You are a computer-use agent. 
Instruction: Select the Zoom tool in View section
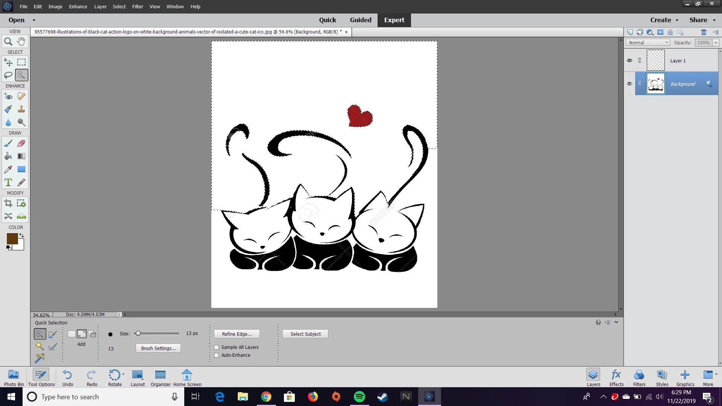coord(8,42)
